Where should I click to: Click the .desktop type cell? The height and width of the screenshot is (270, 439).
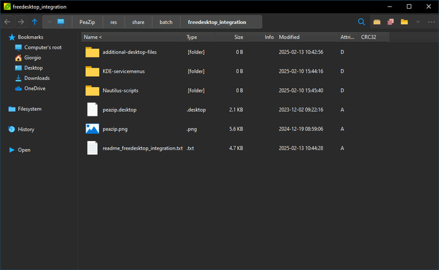click(x=196, y=110)
